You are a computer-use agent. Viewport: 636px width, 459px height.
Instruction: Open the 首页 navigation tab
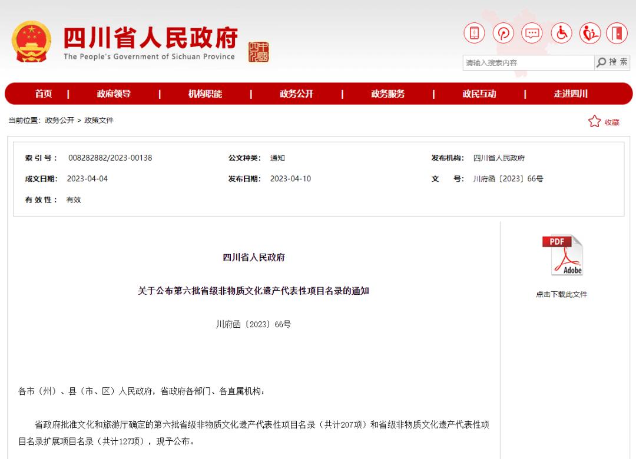pyautogui.click(x=44, y=94)
